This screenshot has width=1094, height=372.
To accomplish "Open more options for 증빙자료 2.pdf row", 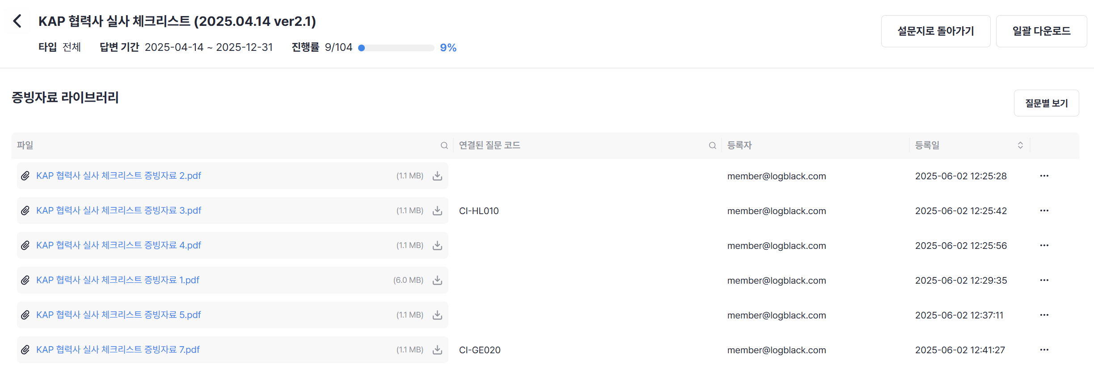I will [x=1044, y=176].
